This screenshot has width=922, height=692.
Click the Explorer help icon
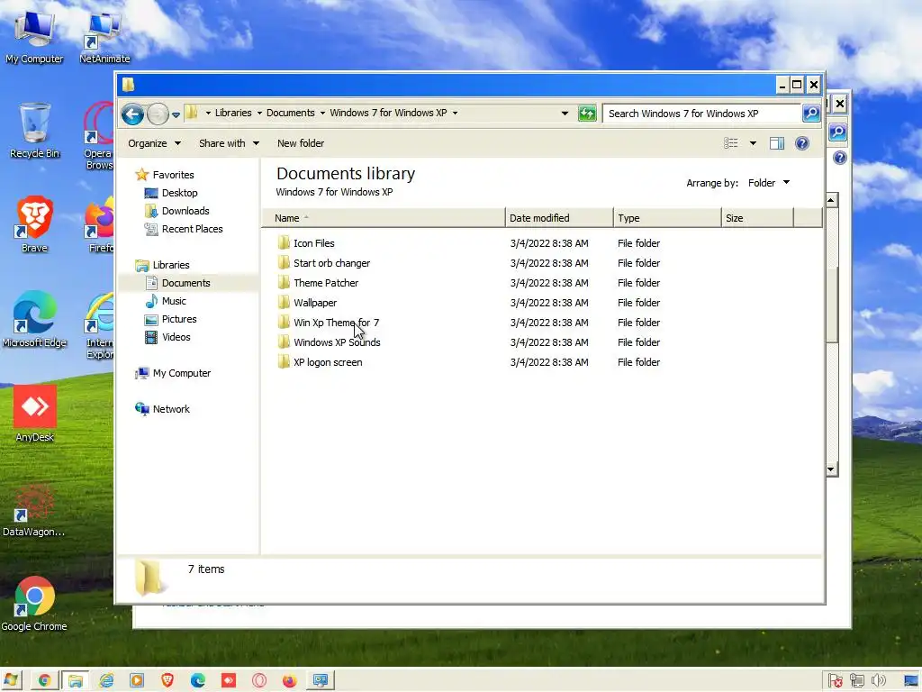802,143
